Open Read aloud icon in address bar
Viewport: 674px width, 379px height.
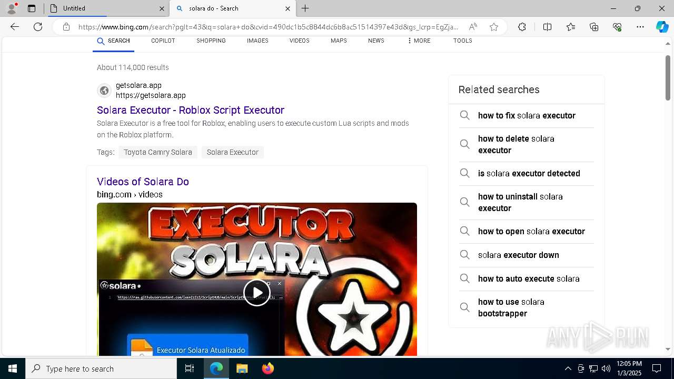(x=473, y=27)
